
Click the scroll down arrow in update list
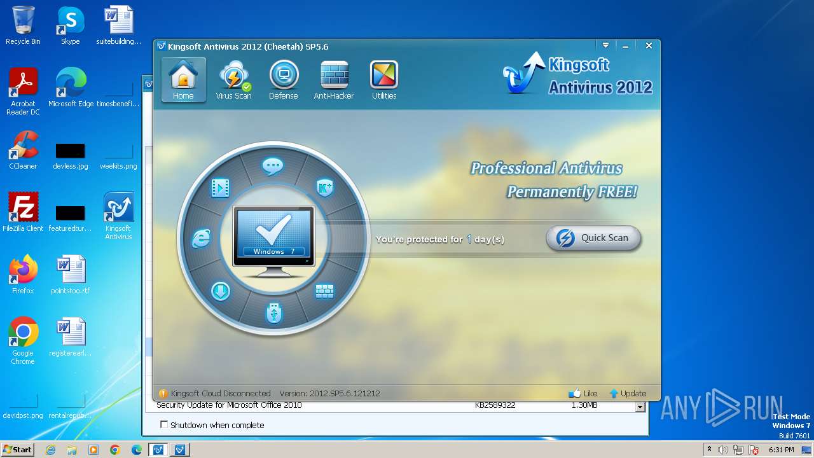[x=640, y=407]
